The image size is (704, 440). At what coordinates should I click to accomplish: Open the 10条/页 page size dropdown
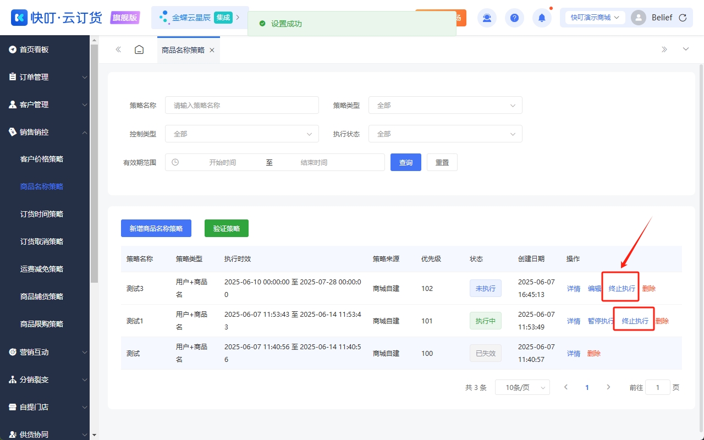pos(522,387)
